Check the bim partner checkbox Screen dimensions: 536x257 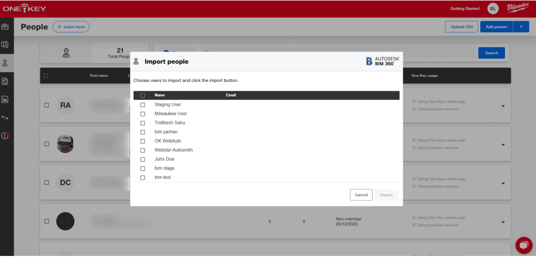coord(142,132)
